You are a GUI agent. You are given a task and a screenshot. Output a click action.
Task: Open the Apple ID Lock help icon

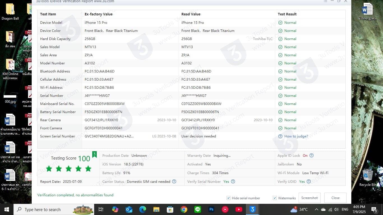click(311, 155)
